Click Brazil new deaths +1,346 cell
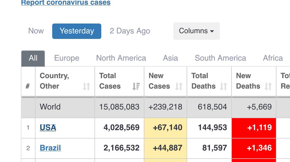290x162 pixels. click(254, 148)
